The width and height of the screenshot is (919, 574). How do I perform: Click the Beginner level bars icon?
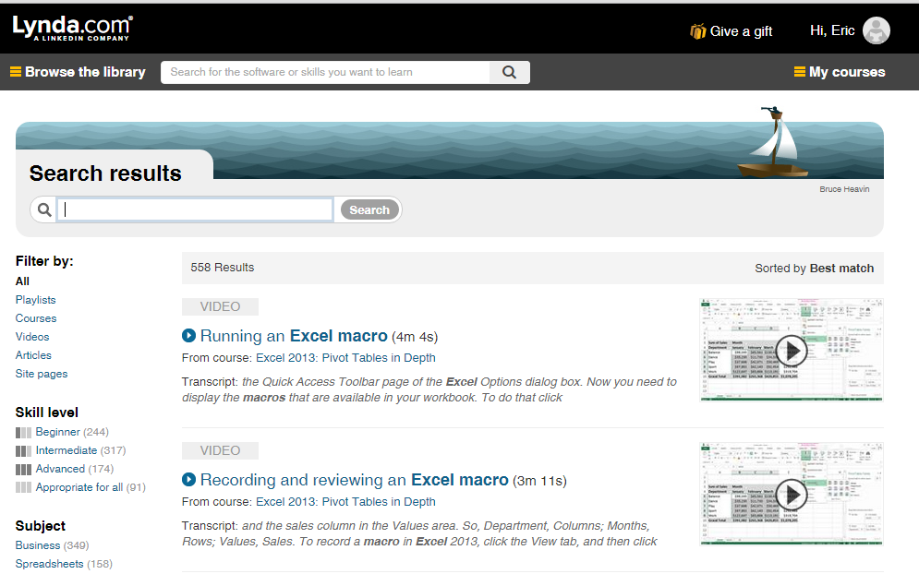click(23, 433)
